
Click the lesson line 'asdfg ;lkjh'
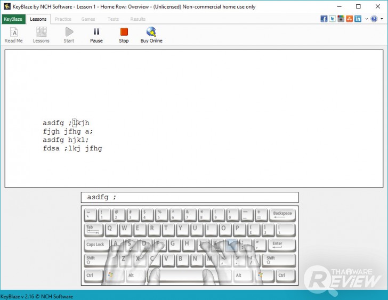[66, 123]
